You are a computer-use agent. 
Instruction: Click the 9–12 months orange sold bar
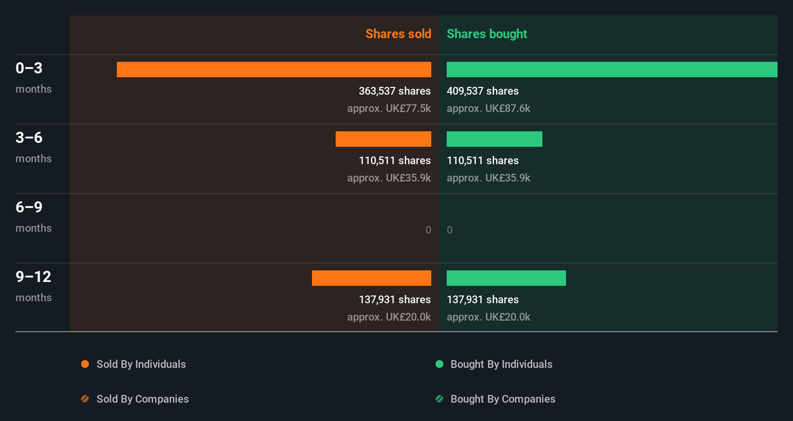tap(371, 278)
